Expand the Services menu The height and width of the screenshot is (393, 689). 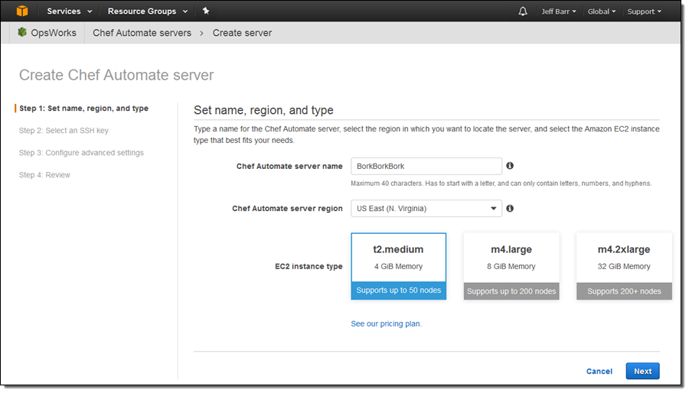pos(69,11)
